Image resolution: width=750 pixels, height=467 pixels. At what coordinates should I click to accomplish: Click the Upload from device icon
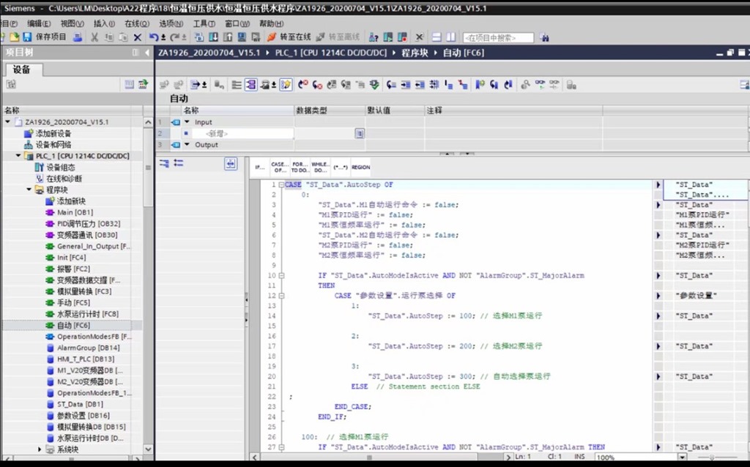click(228, 37)
